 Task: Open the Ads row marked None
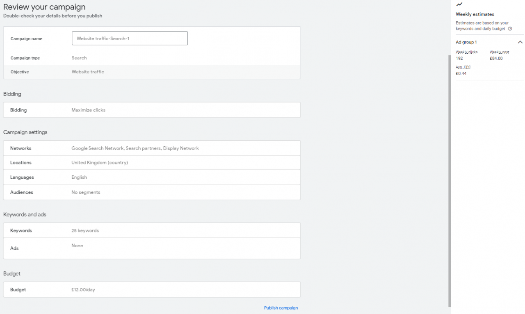tap(152, 246)
